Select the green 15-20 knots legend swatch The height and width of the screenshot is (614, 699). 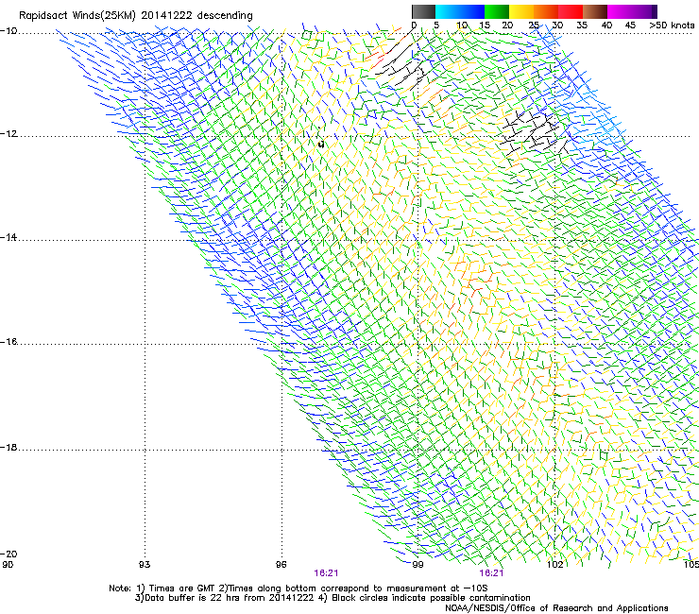click(x=497, y=11)
